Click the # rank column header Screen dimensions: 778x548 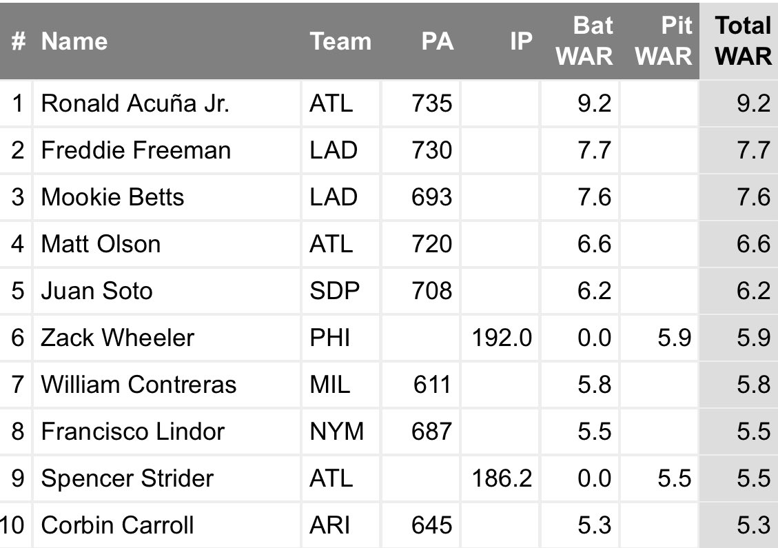click(19, 41)
